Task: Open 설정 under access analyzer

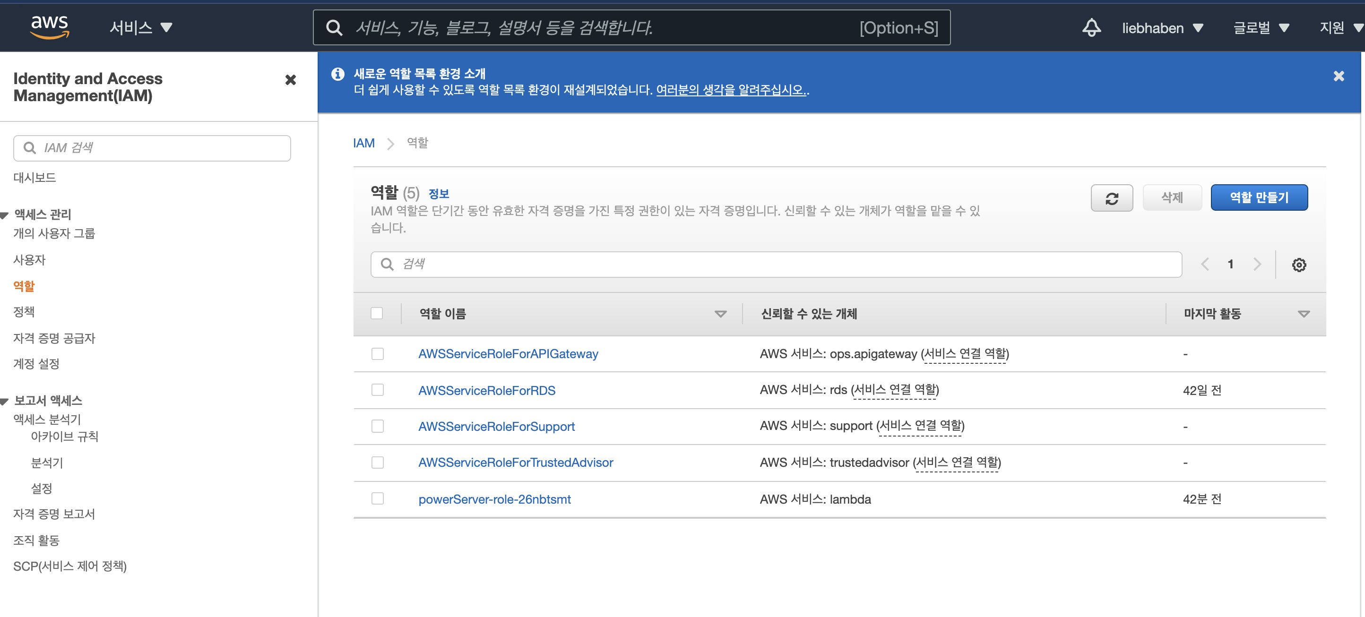Action: click(x=41, y=489)
